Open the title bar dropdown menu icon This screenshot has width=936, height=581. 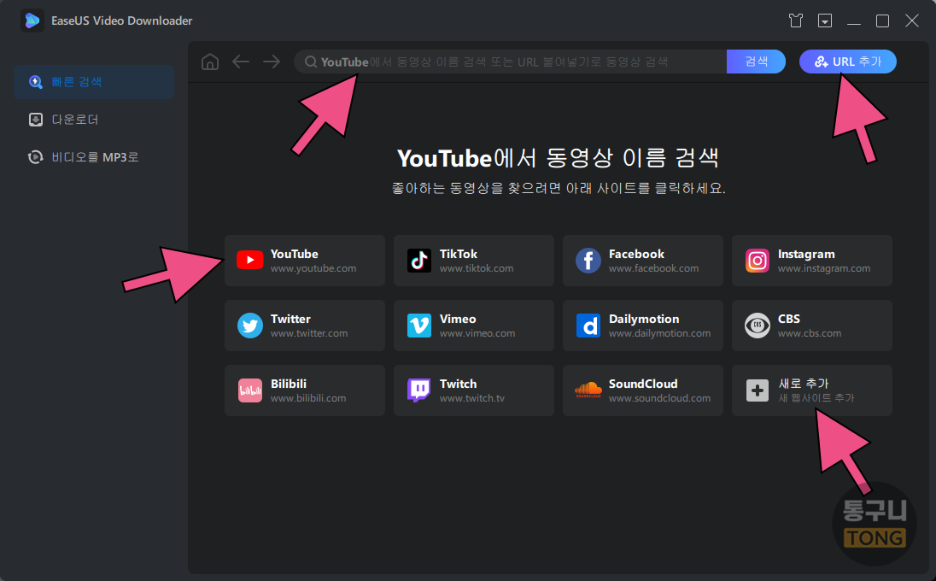tap(824, 21)
